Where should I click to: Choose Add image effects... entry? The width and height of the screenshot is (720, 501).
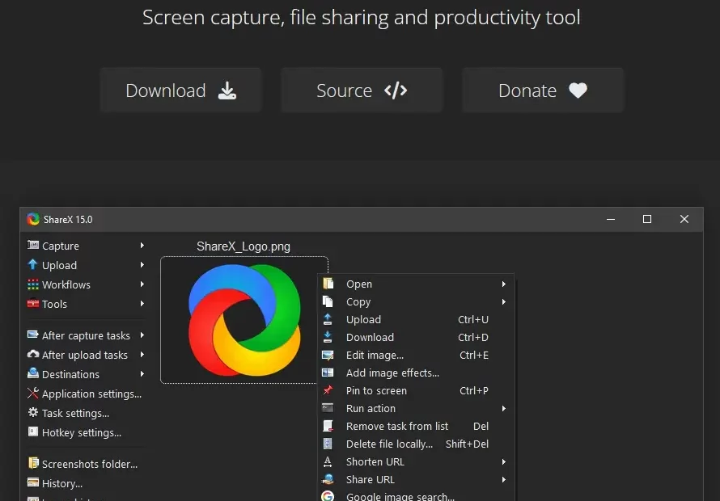pyautogui.click(x=417, y=373)
